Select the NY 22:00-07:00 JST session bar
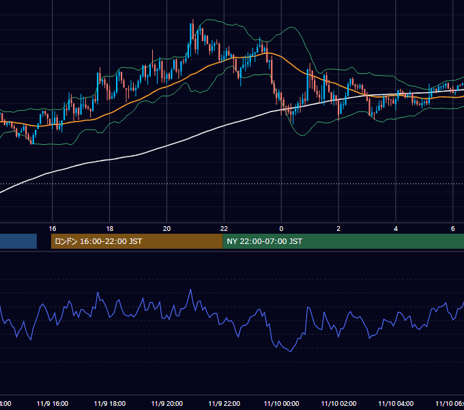 point(343,241)
